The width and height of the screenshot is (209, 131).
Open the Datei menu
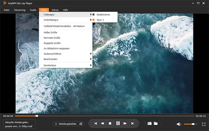click(7, 10)
